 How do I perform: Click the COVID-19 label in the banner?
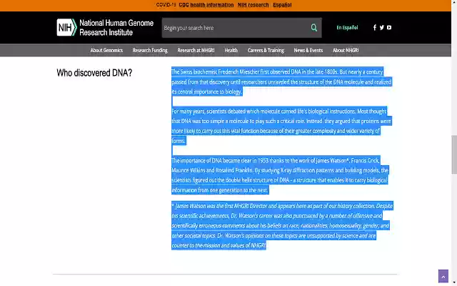pyautogui.click(x=166, y=5)
